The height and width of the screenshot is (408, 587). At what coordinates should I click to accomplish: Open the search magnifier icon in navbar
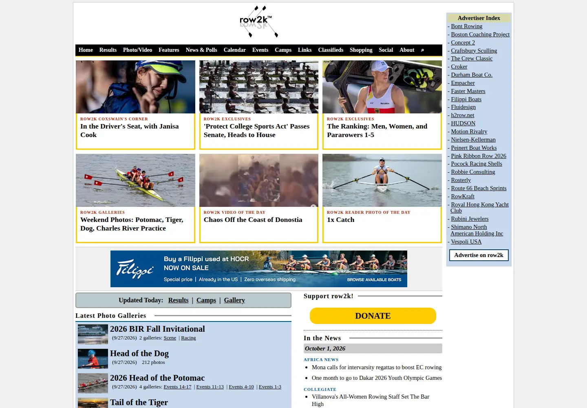pyautogui.click(x=422, y=50)
